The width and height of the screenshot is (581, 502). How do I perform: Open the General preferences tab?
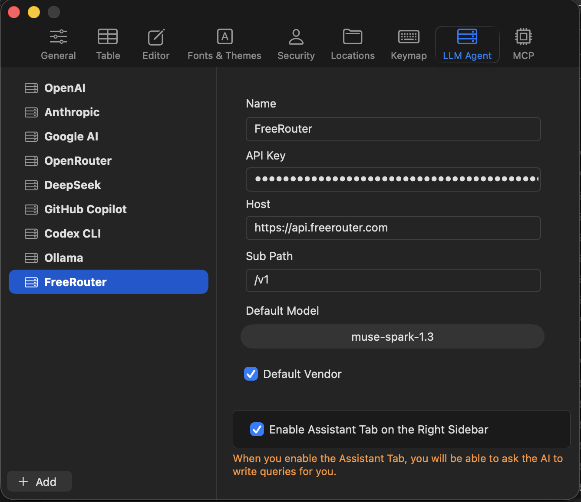pyautogui.click(x=58, y=44)
